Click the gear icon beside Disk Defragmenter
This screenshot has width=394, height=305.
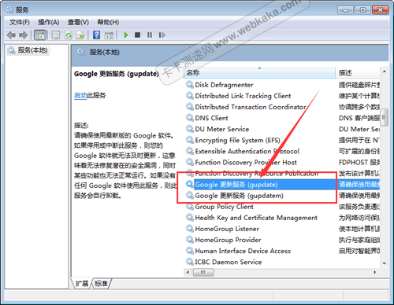(x=190, y=85)
